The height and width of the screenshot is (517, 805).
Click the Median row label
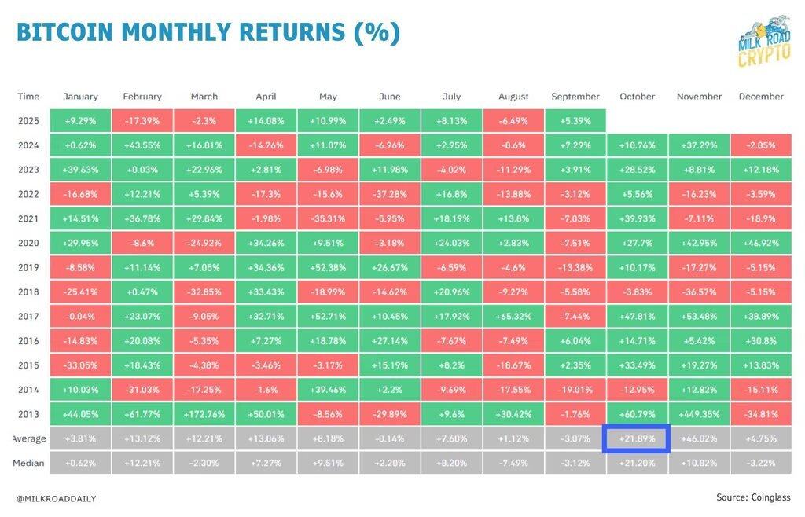[28, 463]
